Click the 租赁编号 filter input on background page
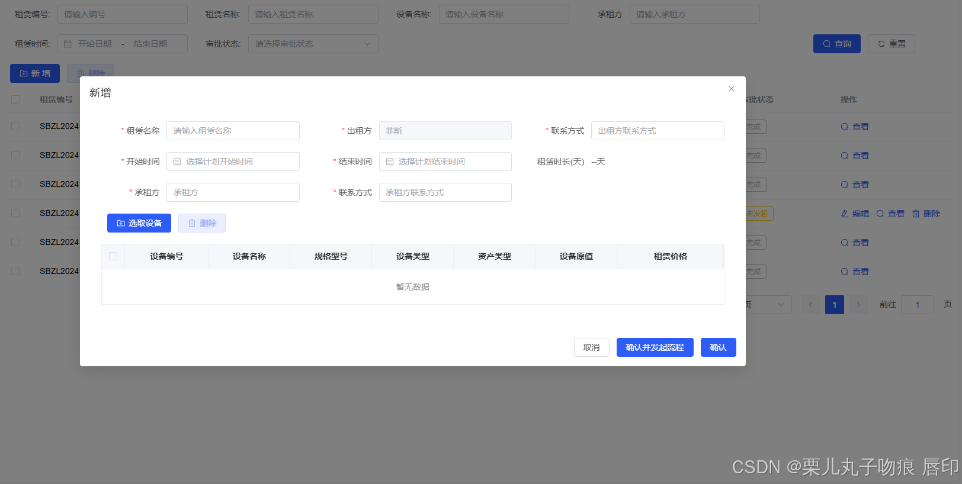 pyautogui.click(x=123, y=14)
